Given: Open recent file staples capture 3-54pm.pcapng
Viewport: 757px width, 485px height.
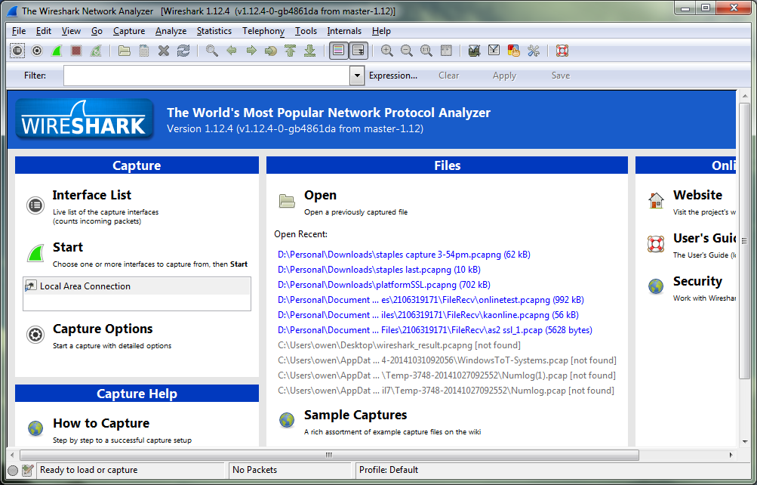Looking at the screenshot, I should 404,255.
